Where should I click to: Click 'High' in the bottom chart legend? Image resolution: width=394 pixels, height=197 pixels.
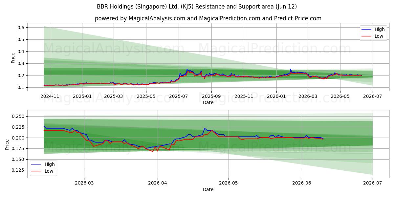50,164
